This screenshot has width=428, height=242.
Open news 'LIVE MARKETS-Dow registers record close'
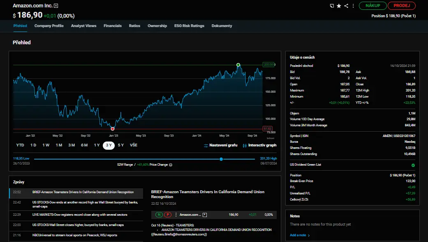pos(76,215)
